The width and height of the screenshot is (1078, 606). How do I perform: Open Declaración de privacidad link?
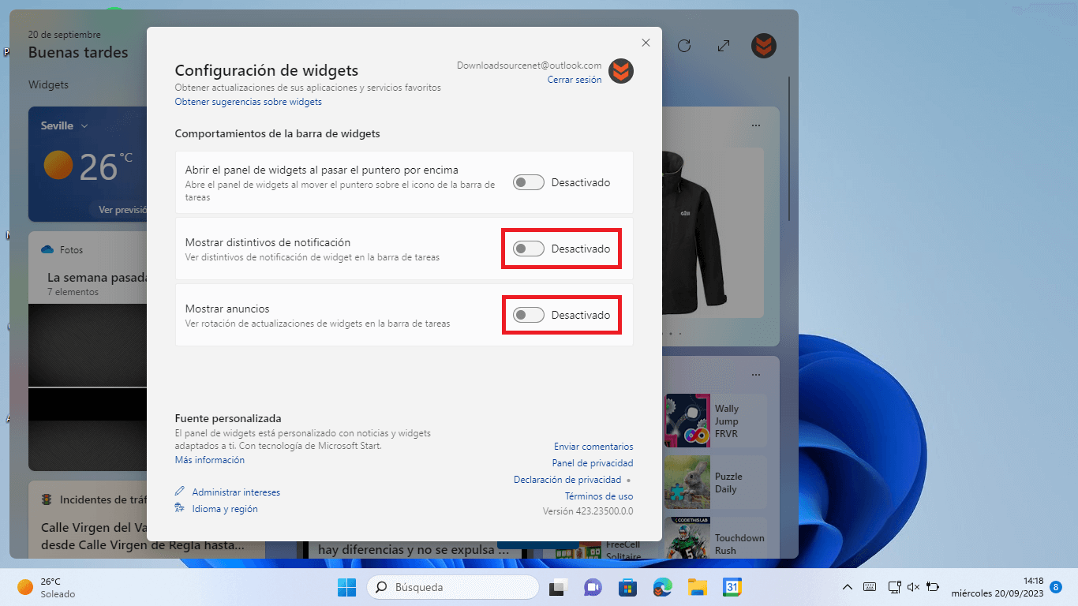click(x=567, y=480)
